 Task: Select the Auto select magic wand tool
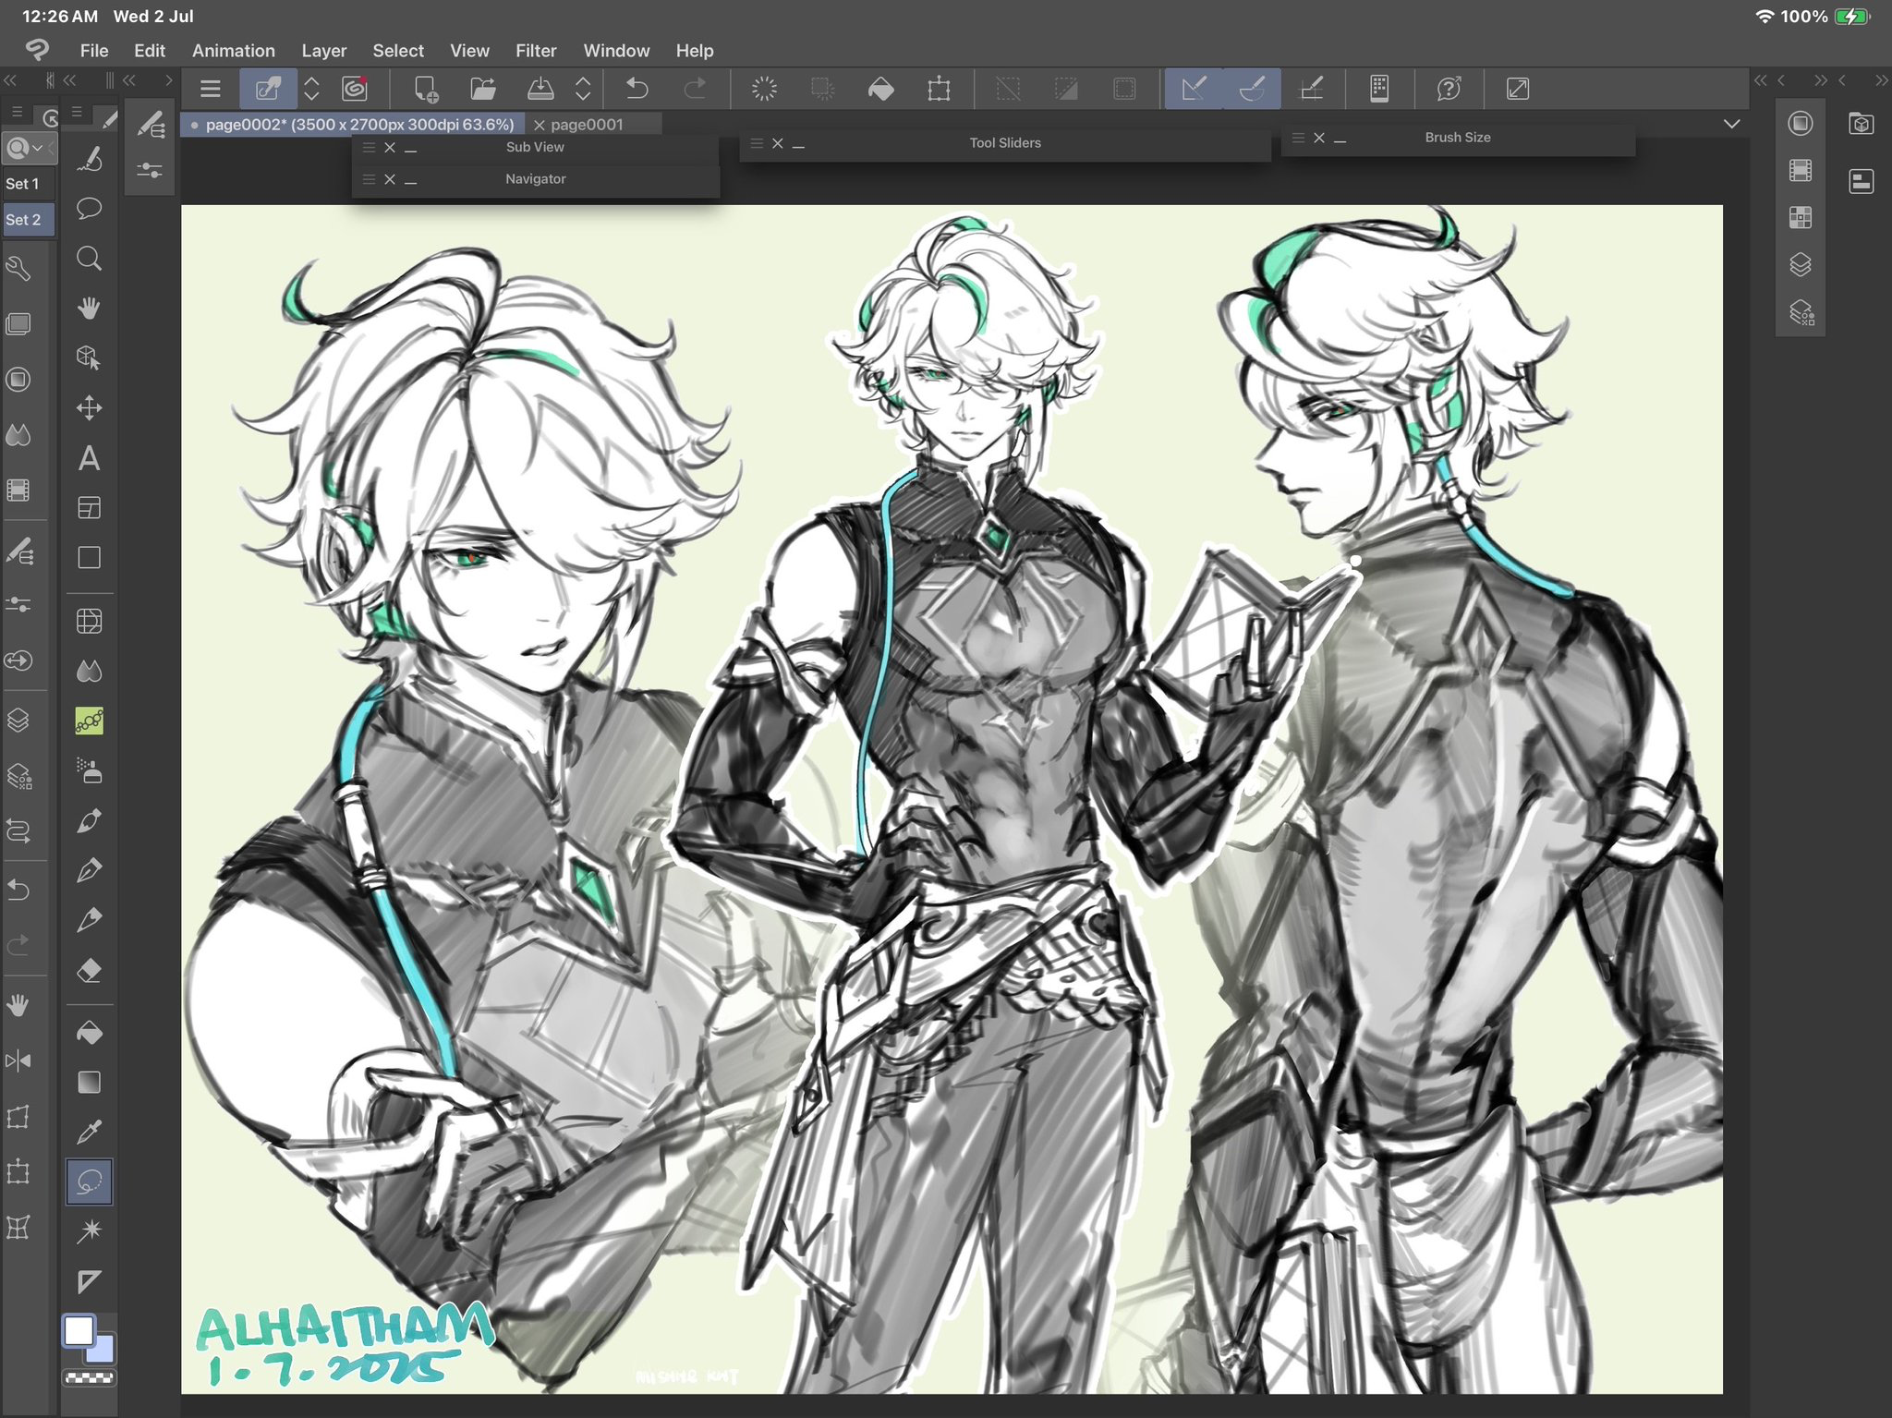(x=89, y=1230)
